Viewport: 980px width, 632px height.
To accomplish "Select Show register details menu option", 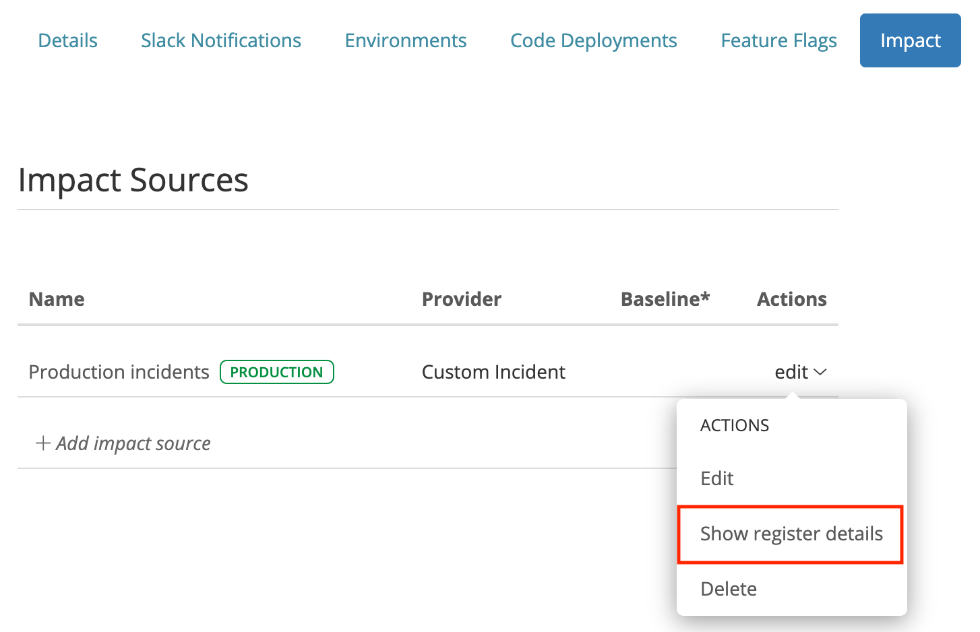I will click(791, 534).
